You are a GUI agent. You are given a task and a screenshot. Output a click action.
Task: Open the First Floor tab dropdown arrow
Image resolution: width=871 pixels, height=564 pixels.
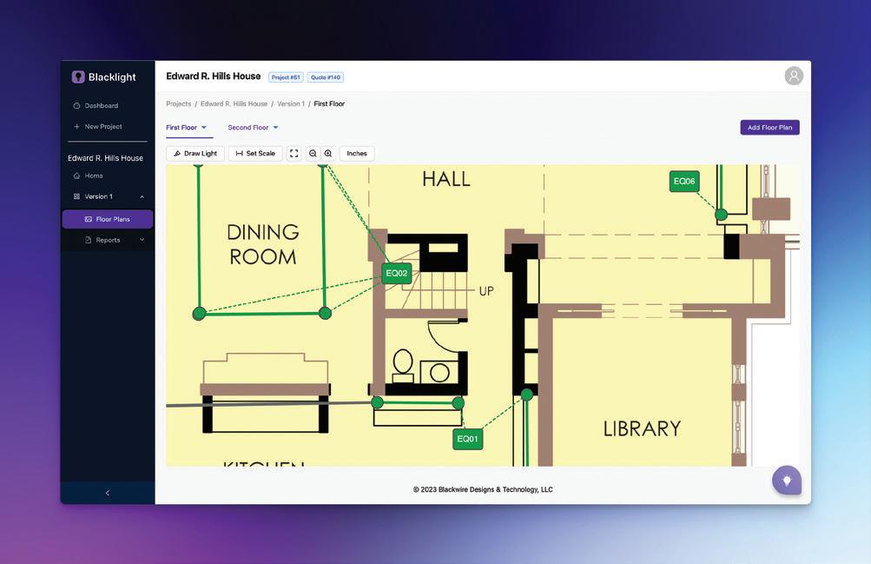204,128
